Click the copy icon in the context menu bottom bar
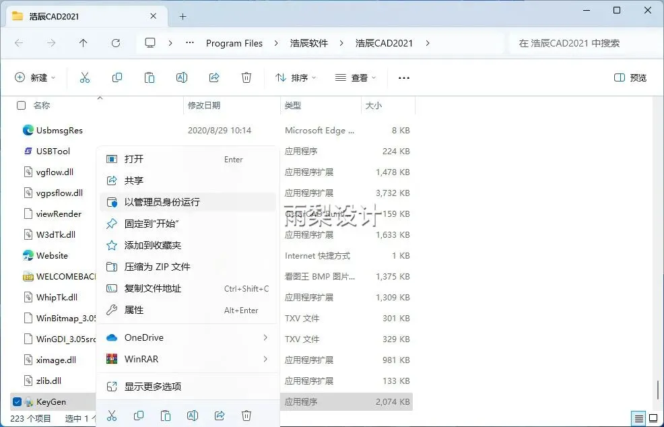 (x=139, y=416)
